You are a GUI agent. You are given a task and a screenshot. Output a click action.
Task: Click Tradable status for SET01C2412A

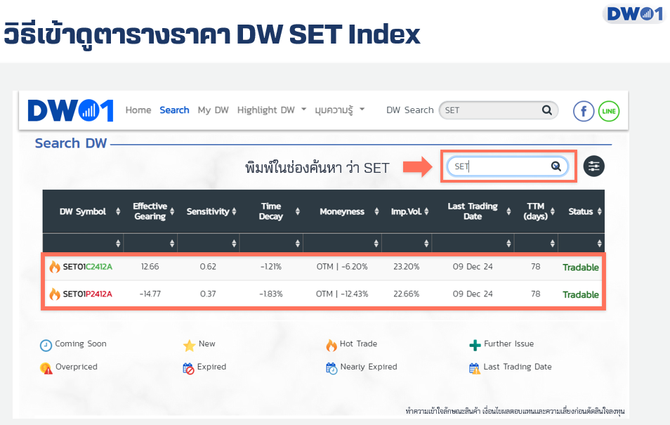pyautogui.click(x=581, y=267)
